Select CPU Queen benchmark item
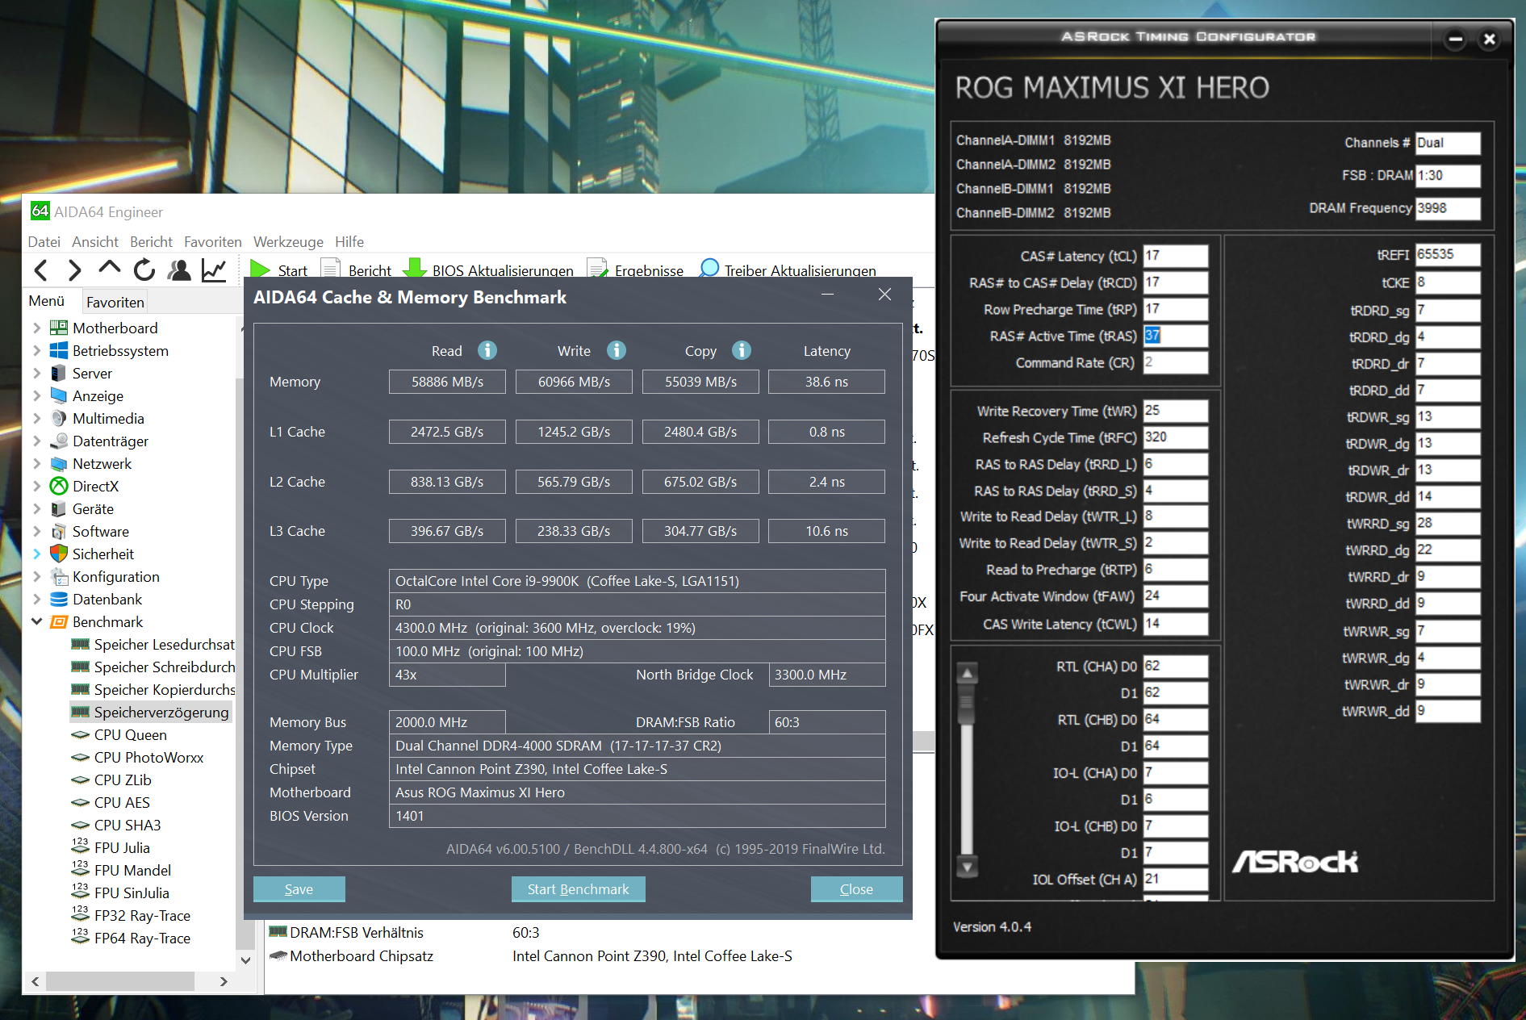The image size is (1526, 1020). (131, 735)
